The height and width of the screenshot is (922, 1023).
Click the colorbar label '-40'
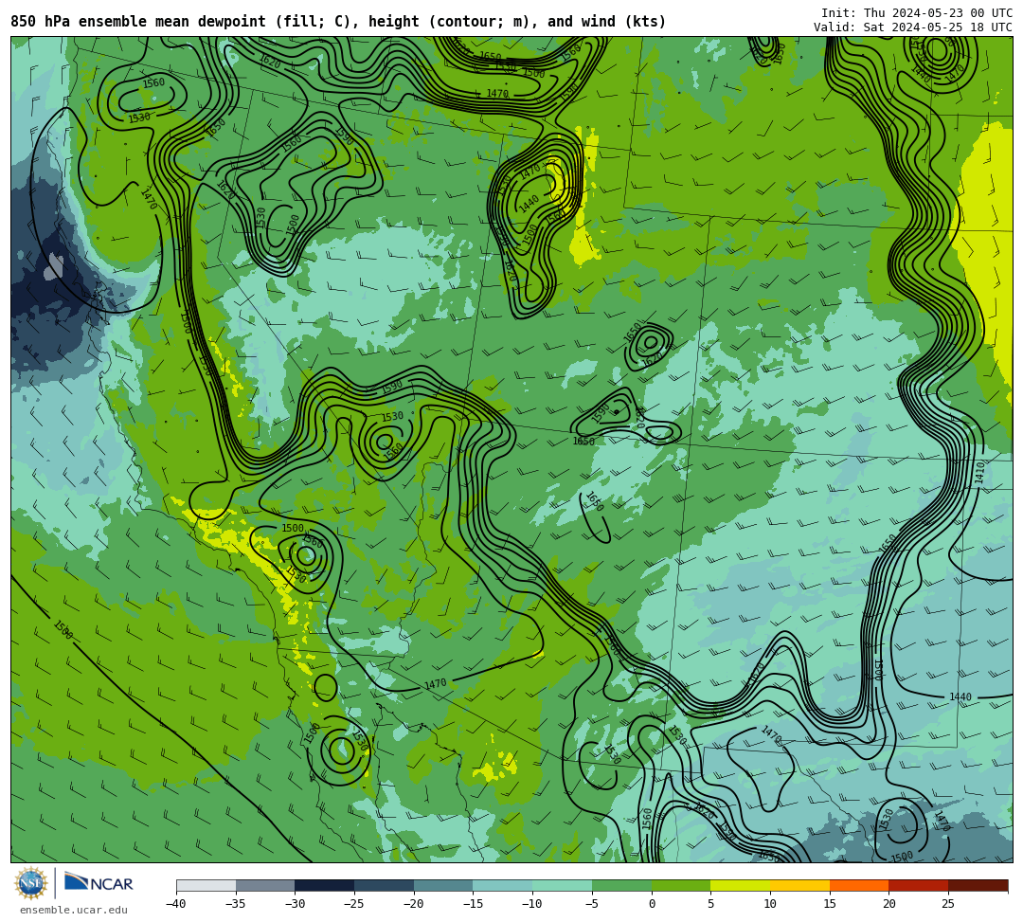pos(176,904)
